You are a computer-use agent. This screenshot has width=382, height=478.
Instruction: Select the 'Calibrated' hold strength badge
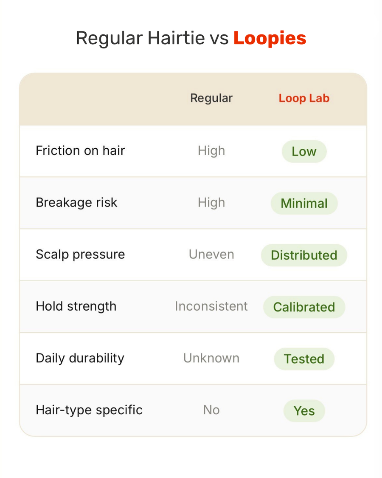(304, 307)
